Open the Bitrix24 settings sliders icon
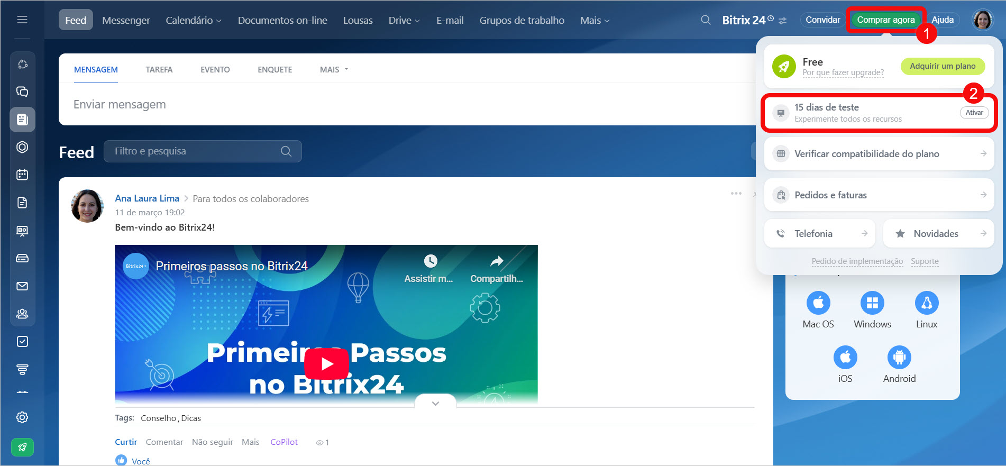Viewport: 1006px width, 466px height. point(783,21)
